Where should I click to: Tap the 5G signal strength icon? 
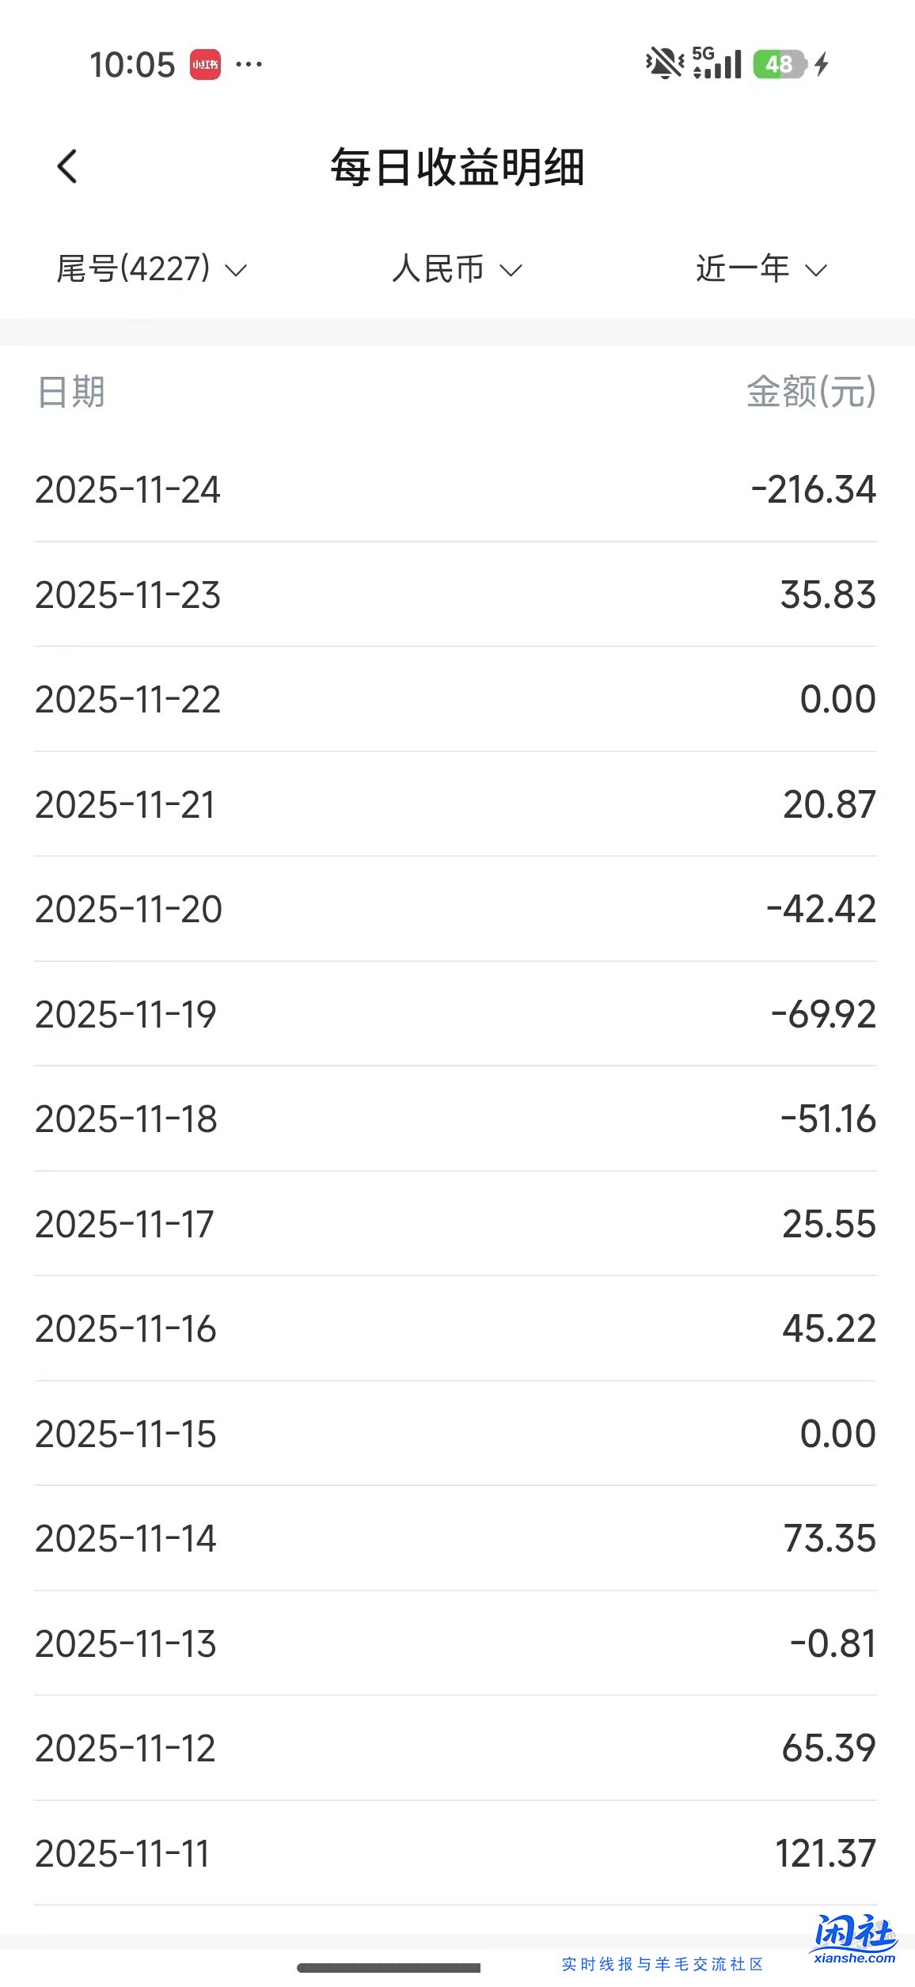click(717, 63)
